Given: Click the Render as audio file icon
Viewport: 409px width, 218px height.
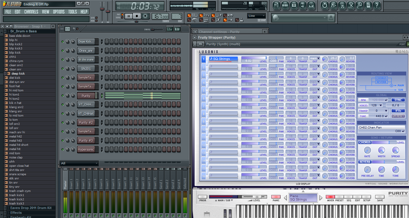Looking at the screenshot, I should (342, 5).
